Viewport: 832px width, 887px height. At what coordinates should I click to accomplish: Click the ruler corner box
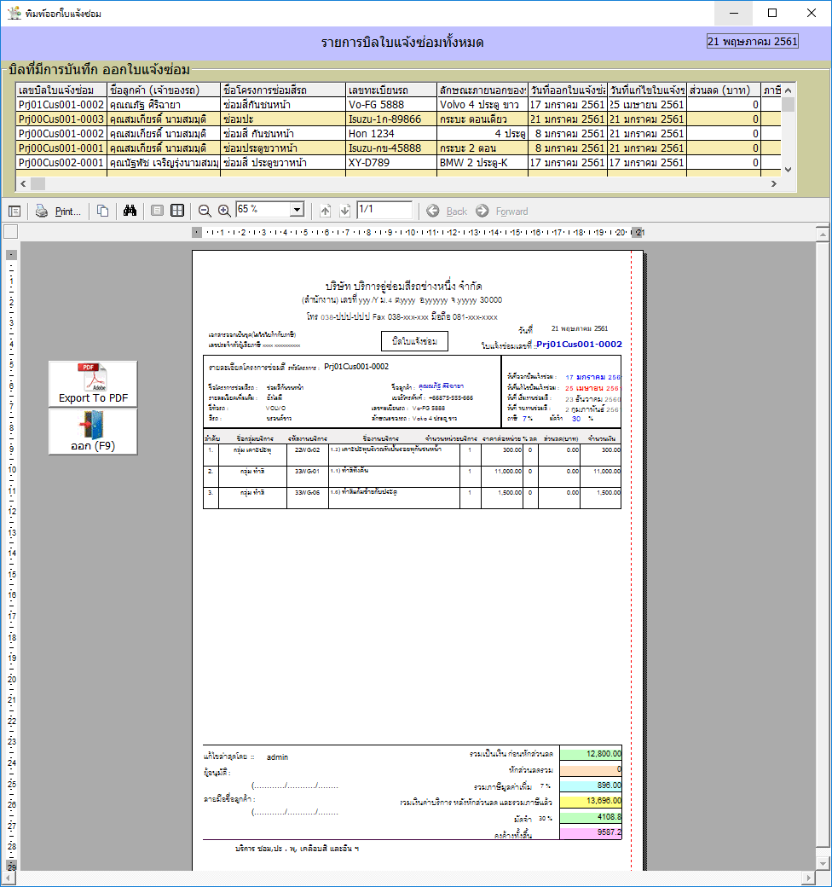tap(11, 232)
